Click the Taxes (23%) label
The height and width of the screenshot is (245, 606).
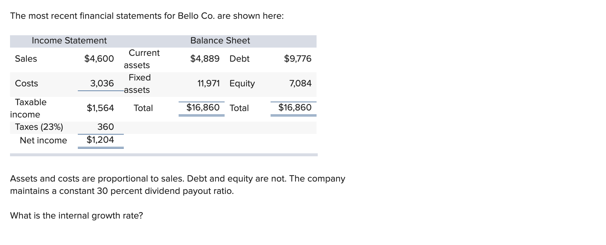coord(39,127)
